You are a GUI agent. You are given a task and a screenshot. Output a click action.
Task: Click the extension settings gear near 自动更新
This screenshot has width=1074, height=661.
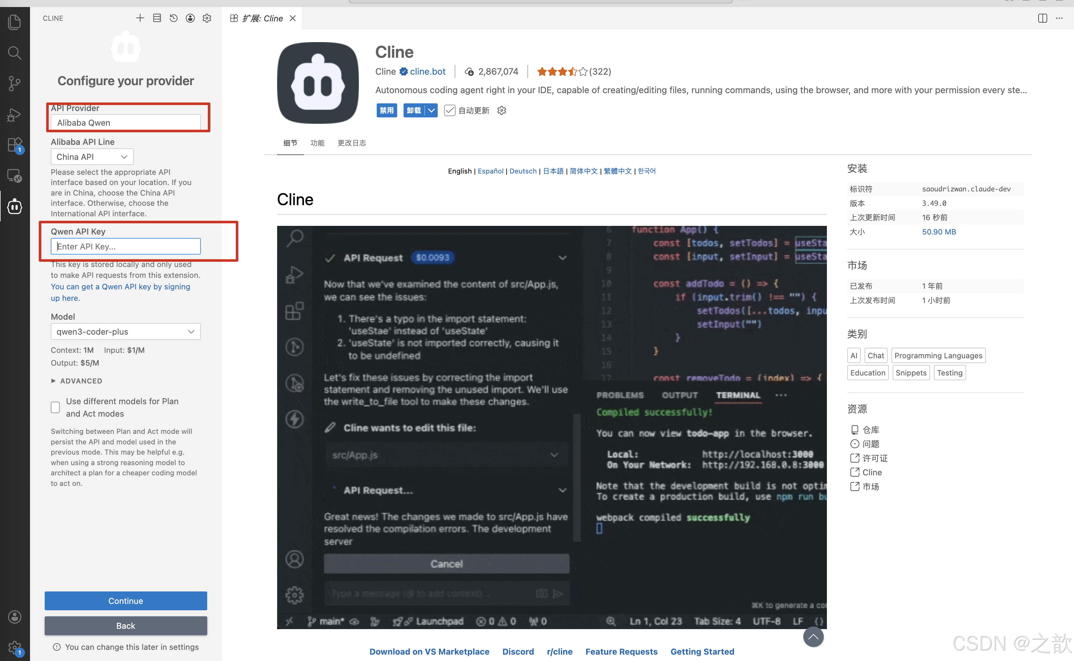point(502,111)
